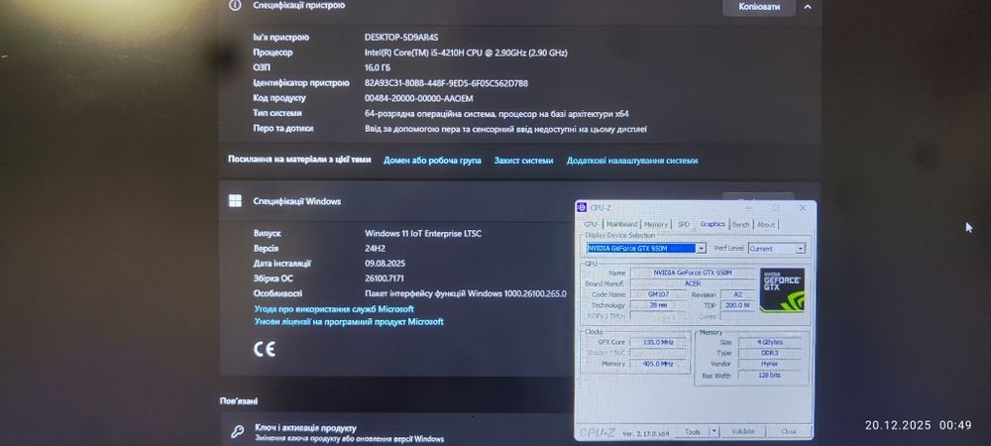The width and height of the screenshot is (991, 446).
Task: Switch to the SPD tab
Action: coord(684,224)
